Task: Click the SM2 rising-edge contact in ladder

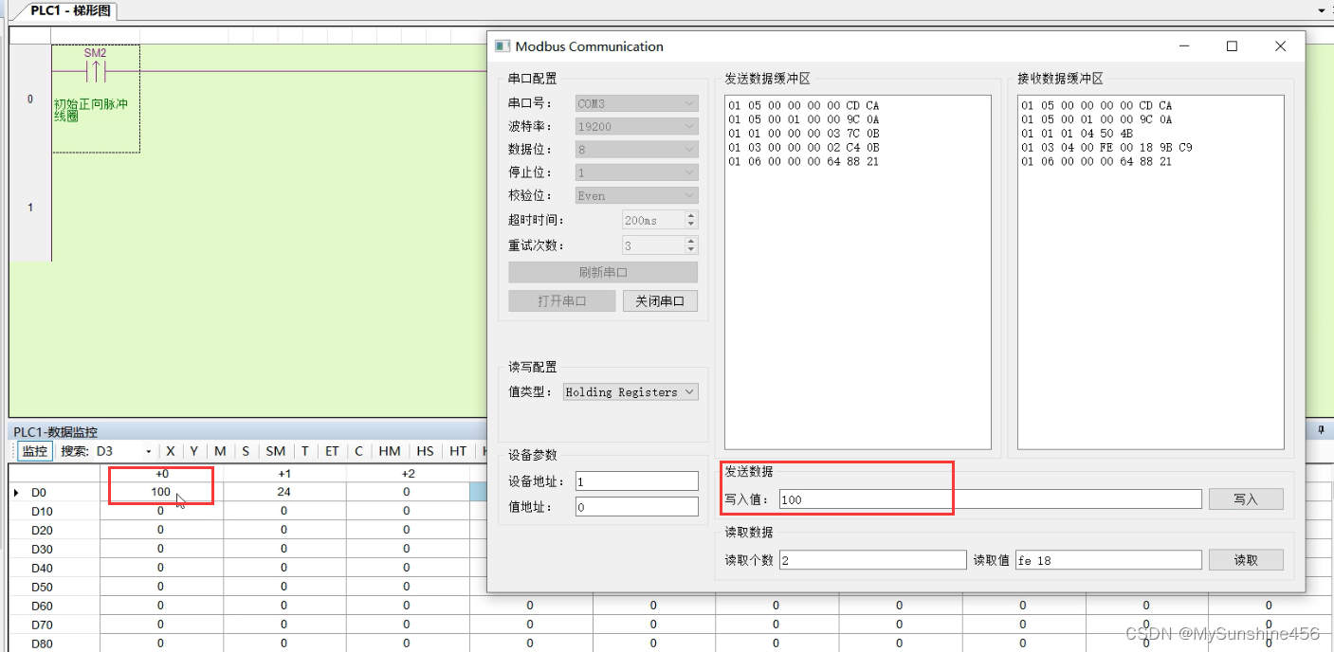Action: pyautogui.click(x=96, y=71)
